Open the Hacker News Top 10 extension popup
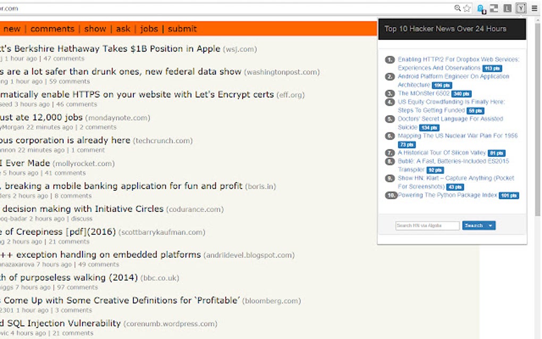The image size is (542, 339). tap(521, 8)
